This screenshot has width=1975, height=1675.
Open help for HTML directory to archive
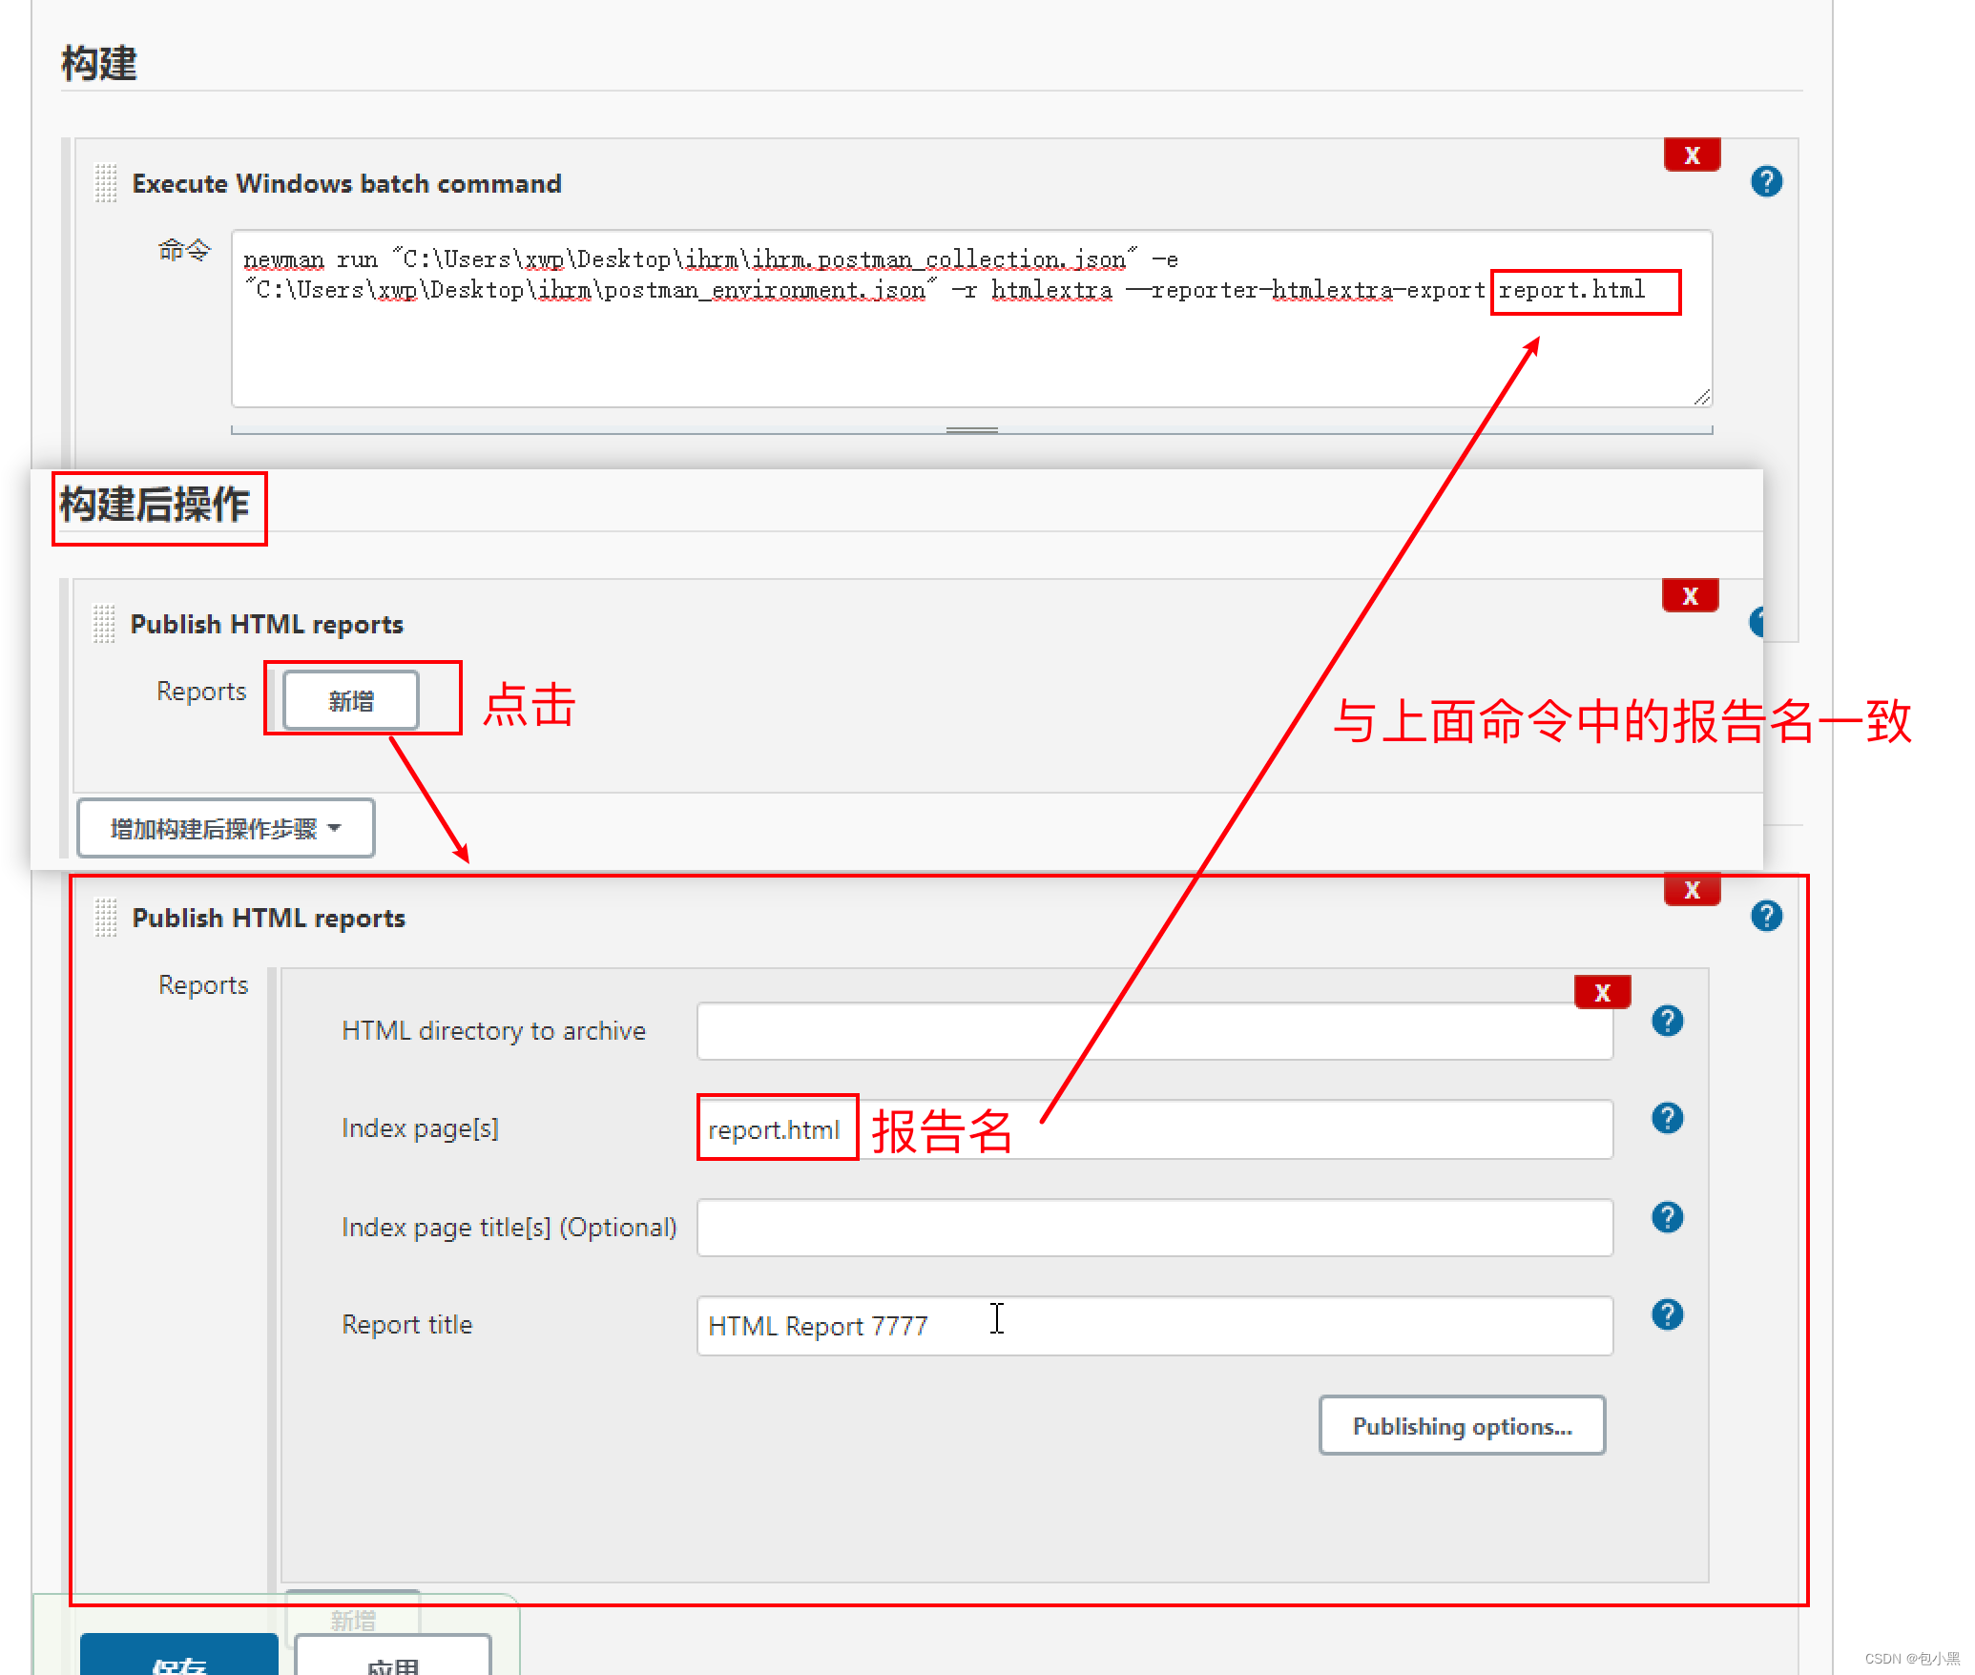pos(1667,1021)
